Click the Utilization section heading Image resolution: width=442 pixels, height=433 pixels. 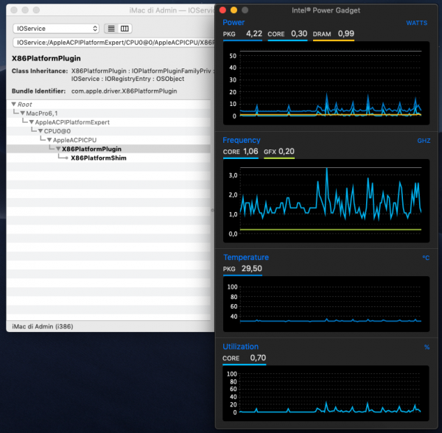tap(240, 346)
